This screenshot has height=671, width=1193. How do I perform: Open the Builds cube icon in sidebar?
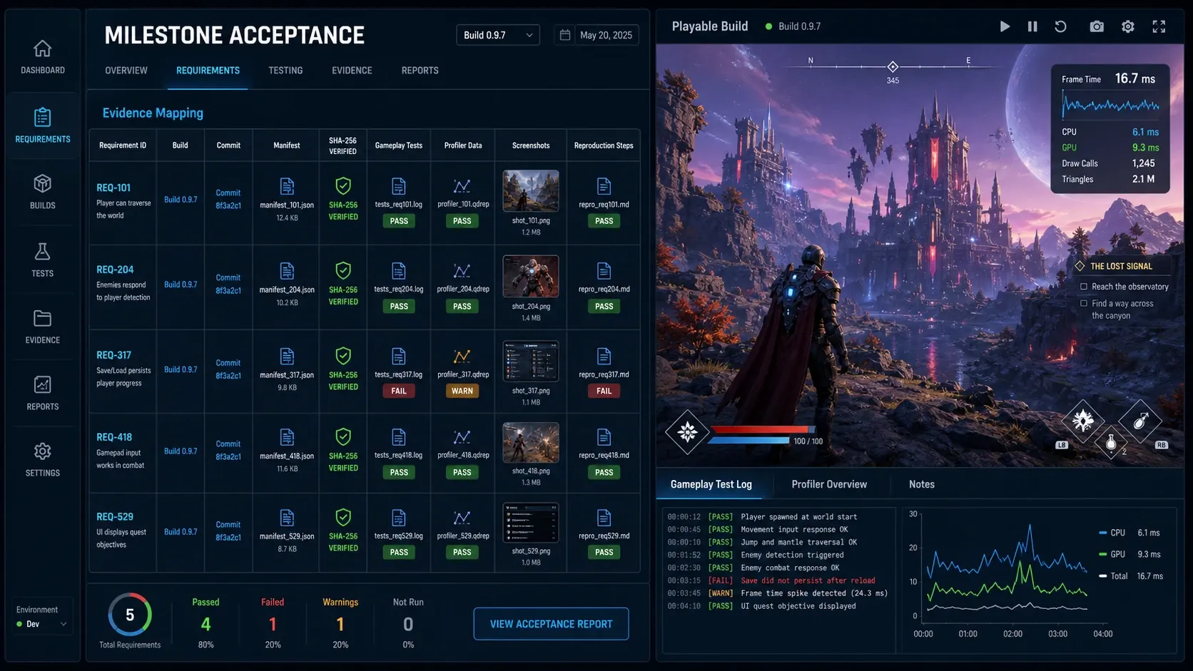(42, 184)
